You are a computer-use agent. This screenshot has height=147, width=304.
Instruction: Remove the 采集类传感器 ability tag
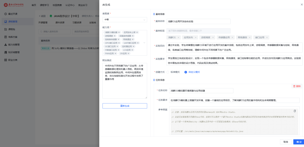pos(133,36)
